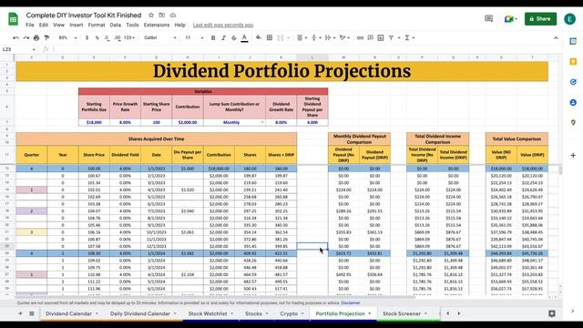Viewport: 583px width, 328px height.
Task: Open the Explore button at bottom right
Action: pos(552,313)
